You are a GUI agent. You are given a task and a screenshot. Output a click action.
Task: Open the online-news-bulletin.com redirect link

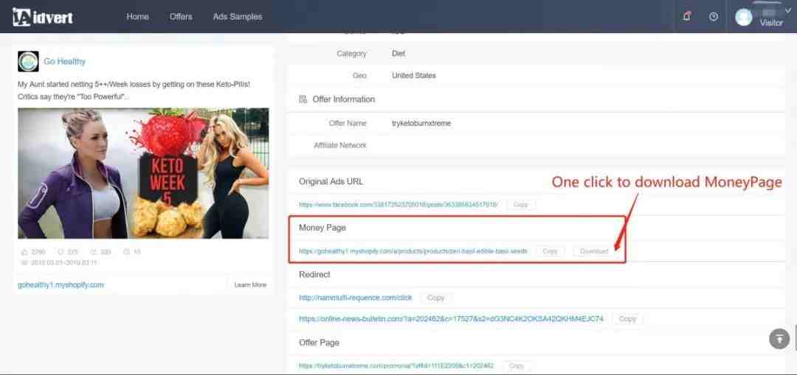pos(452,319)
